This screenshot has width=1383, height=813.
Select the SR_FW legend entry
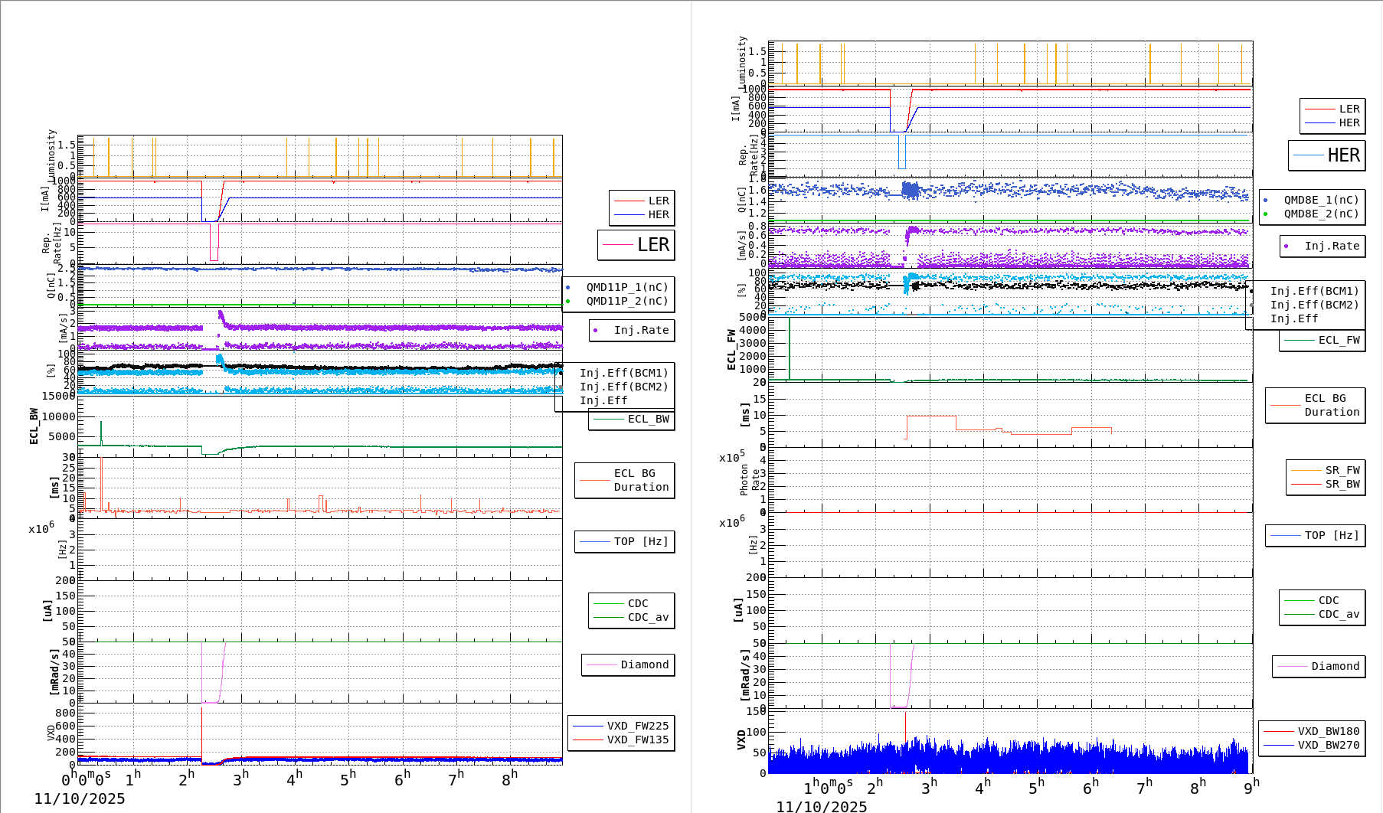point(1342,470)
